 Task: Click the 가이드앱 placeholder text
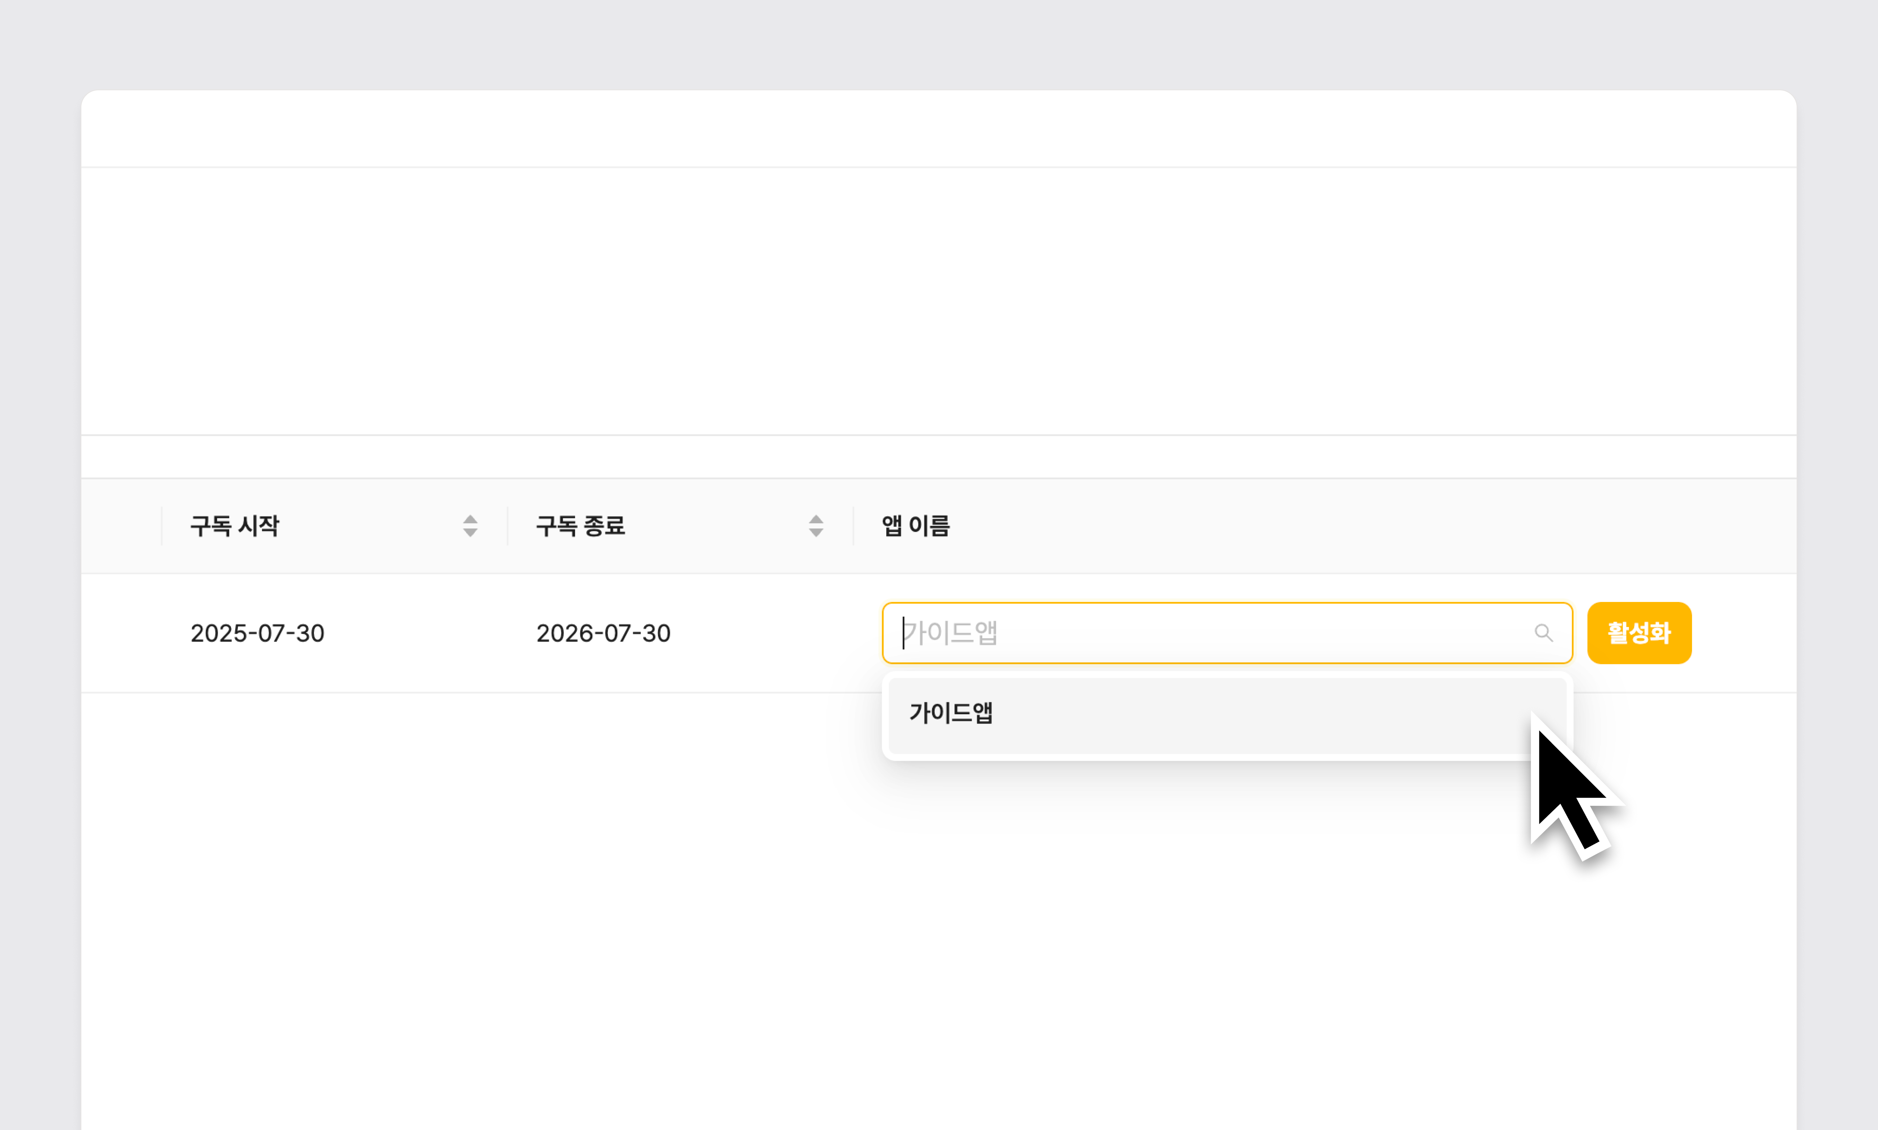click(950, 633)
